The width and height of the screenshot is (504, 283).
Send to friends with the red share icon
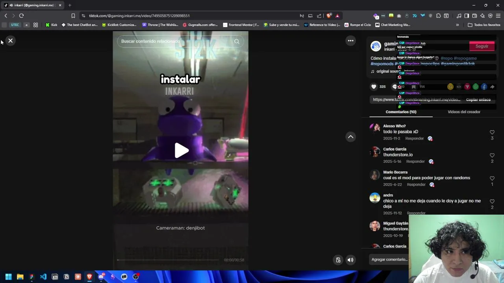(467, 86)
